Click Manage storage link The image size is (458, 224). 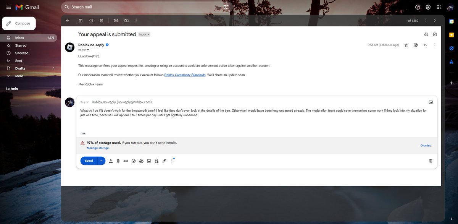click(98, 148)
